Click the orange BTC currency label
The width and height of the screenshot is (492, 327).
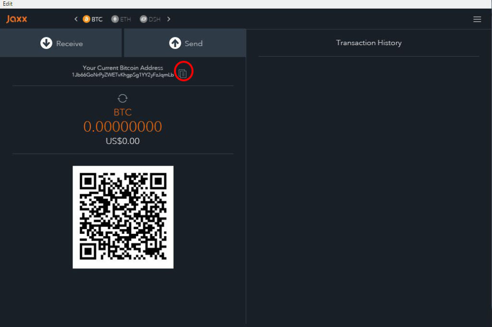[123, 112]
